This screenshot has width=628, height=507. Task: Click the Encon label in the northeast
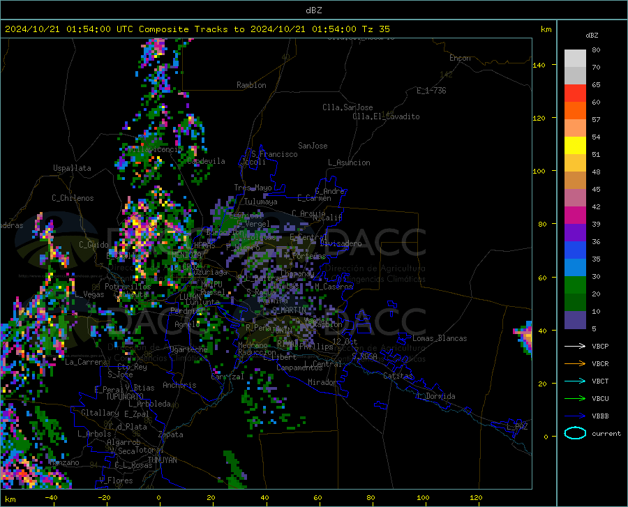[460, 58]
